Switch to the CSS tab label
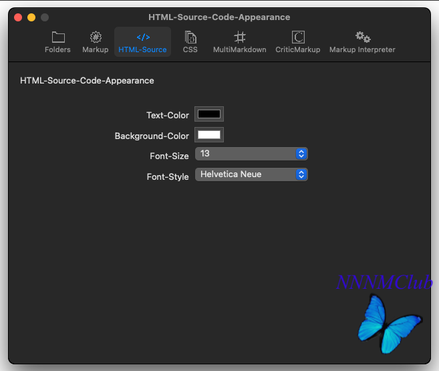 [x=190, y=49]
